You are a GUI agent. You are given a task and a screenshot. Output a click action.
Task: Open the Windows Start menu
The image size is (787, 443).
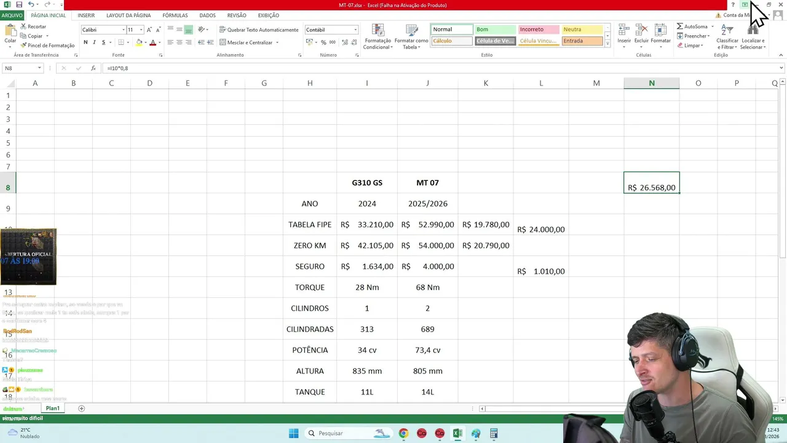coord(293,433)
